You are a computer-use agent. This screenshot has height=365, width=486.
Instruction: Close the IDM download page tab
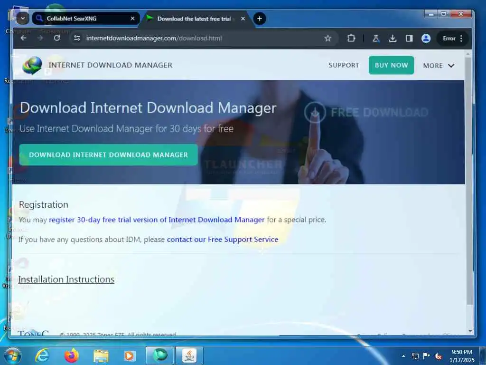[243, 19]
